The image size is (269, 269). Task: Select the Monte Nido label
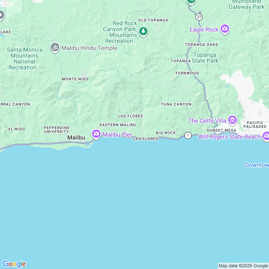pos(75,79)
